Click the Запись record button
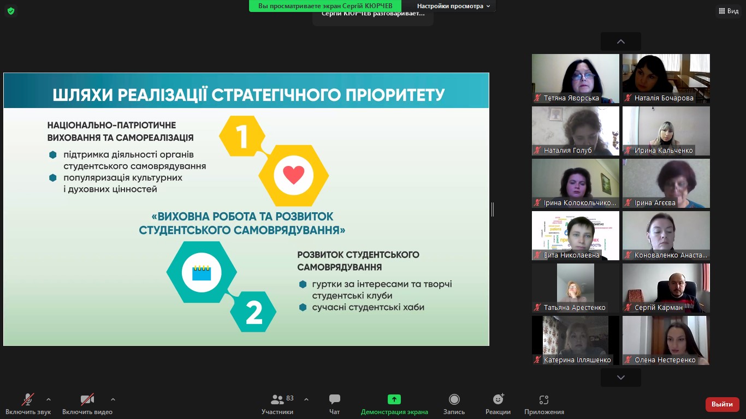 454,404
